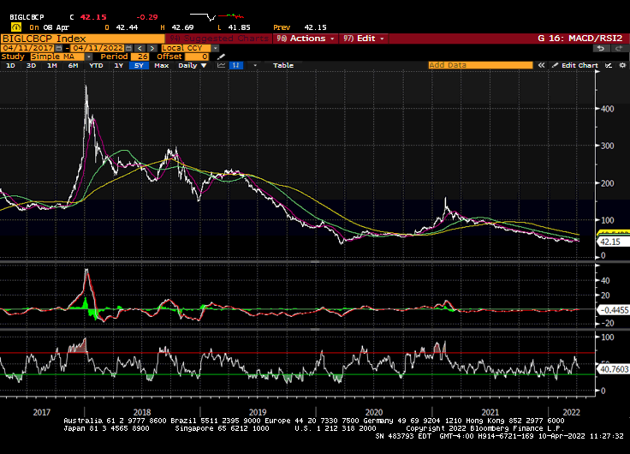Select the 6M range tab
This screenshot has width=630, height=454.
tap(73, 65)
